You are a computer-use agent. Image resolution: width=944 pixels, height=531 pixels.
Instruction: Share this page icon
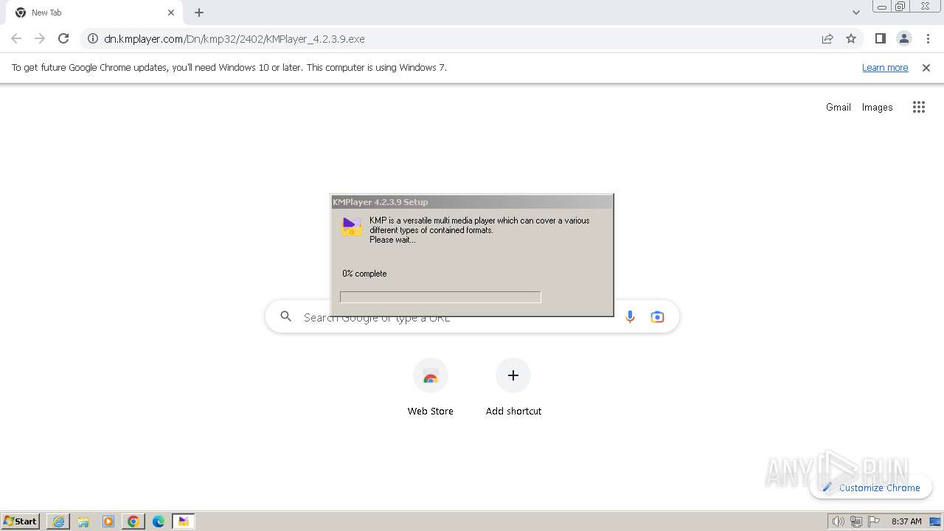tap(827, 38)
